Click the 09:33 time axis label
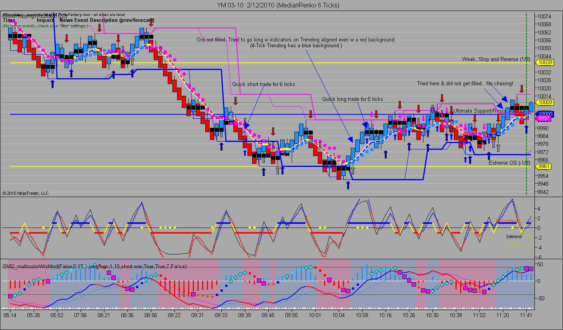This screenshot has height=330, width=563. [221, 315]
